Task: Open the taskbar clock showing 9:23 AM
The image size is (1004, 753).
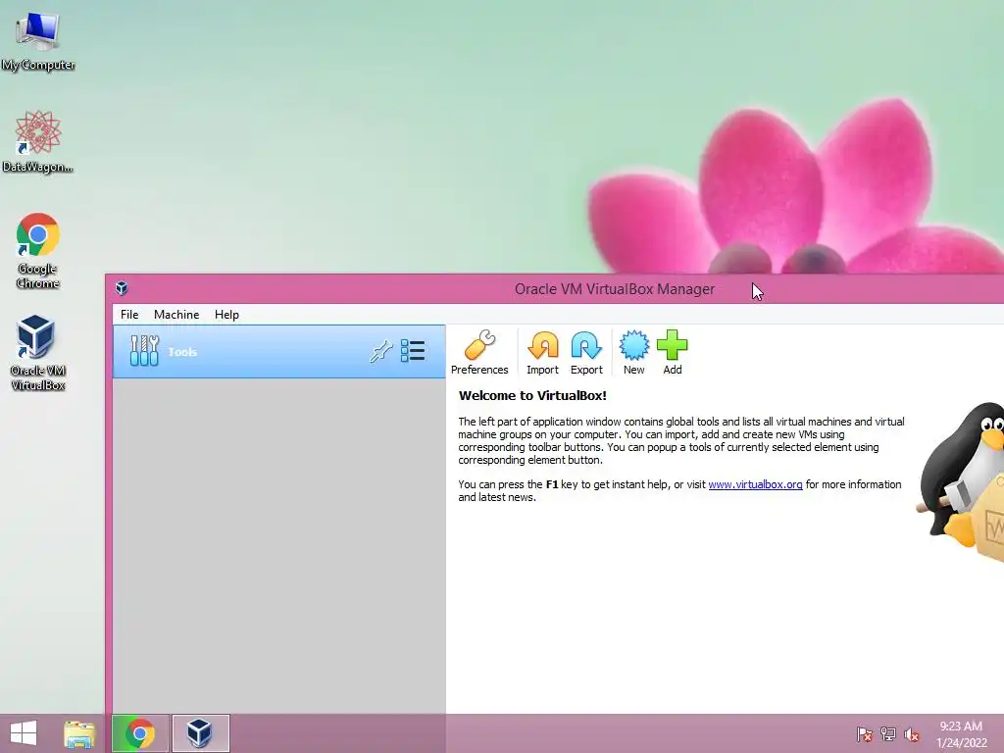Action: click(x=961, y=733)
